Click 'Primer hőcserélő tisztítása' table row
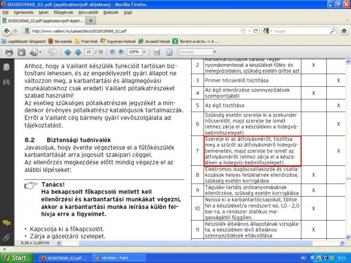The image size is (351, 263). (268, 81)
